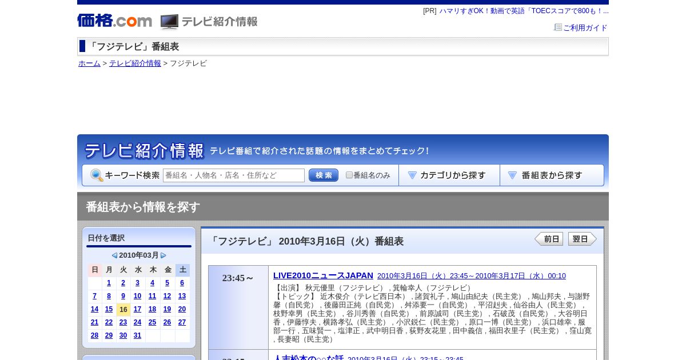The height and width of the screenshot is (360, 686).
Task: Open the テレビ紹介情報 breadcrumb link
Action: [135, 63]
